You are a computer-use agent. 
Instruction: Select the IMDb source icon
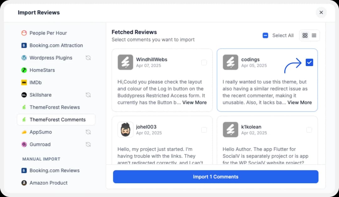pos(24,82)
